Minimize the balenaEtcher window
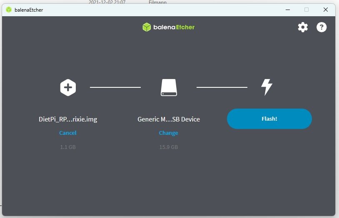This screenshot has width=339, height=218. point(287,10)
